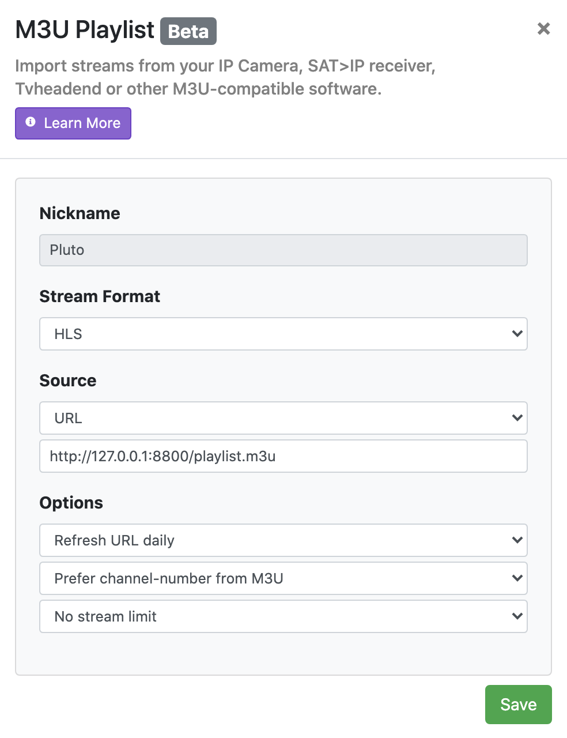The width and height of the screenshot is (567, 738).
Task: Click the info icon on Learn More
Action: click(31, 122)
